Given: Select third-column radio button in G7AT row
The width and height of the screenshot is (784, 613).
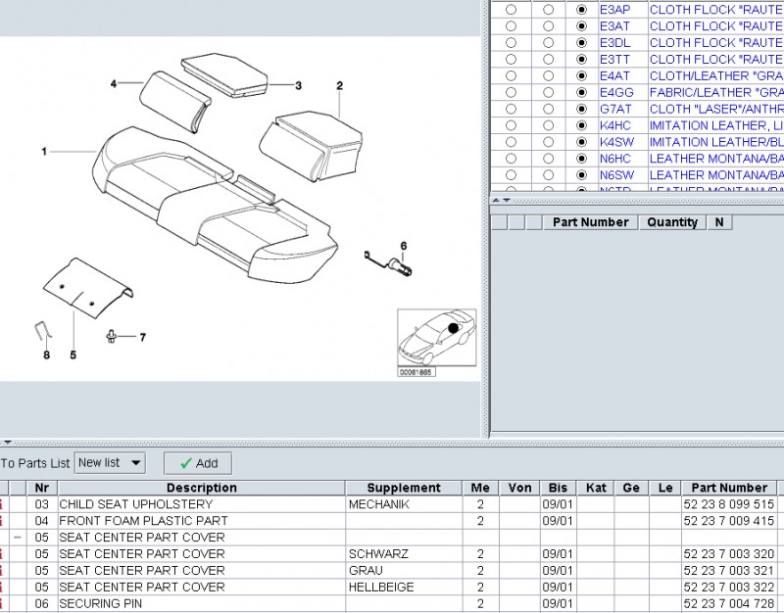Looking at the screenshot, I should click(581, 109).
